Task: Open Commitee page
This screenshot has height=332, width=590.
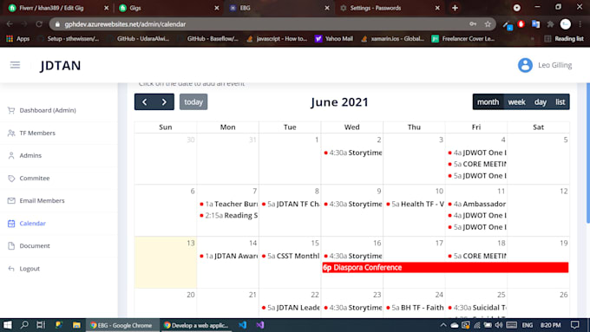Action: click(34, 178)
